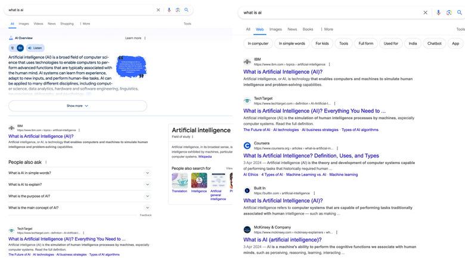Viewport: 465px width, 261px height.
Task: Open Lens image search in left search bar
Action: click(x=178, y=10)
